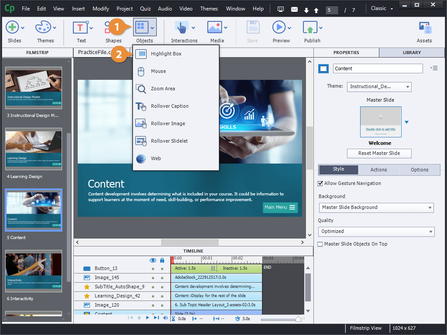Select the 4 Learning Design slide thumbnail

click(x=34, y=149)
